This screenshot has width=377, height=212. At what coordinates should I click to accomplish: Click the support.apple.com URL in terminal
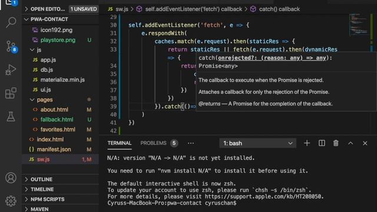click(x=263, y=196)
